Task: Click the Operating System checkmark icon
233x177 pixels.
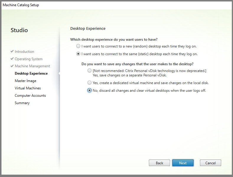Action: tap(12, 59)
